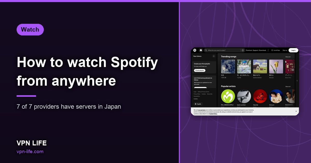Open Download in Spotify top bar

(x=262, y=50)
